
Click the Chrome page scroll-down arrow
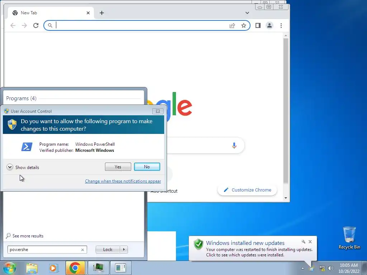pos(286,198)
